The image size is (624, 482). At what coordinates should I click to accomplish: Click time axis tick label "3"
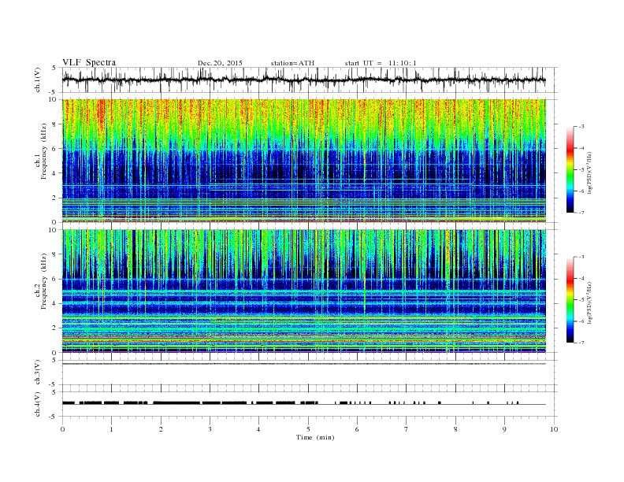pyautogui.click(x=210, y=429)
